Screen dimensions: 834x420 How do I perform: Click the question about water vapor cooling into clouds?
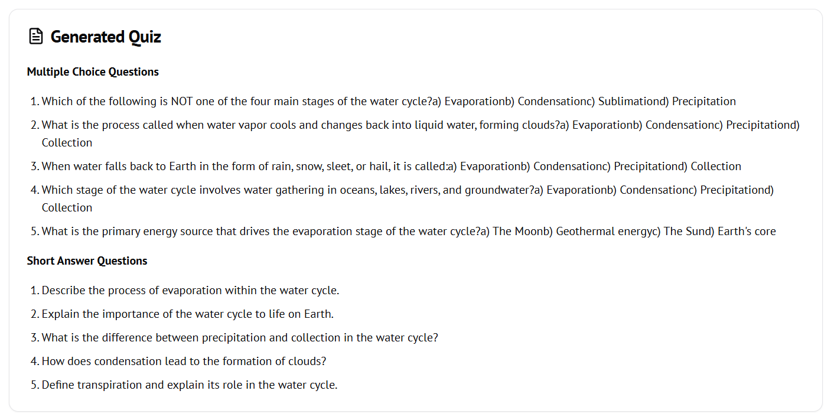tap(295, 125)
